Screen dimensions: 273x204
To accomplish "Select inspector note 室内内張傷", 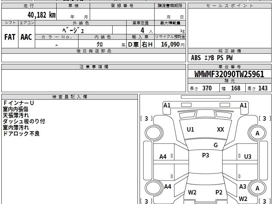I will coord(15,109).
